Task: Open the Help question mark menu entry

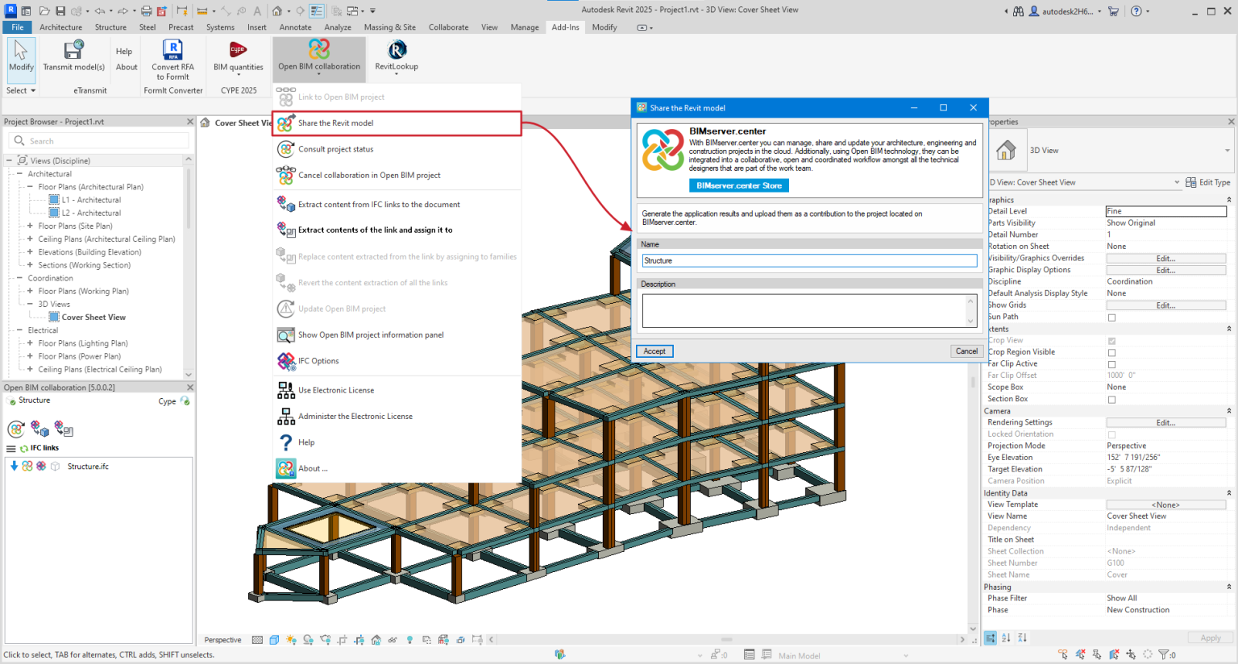Action: click(x=306, y=442)
